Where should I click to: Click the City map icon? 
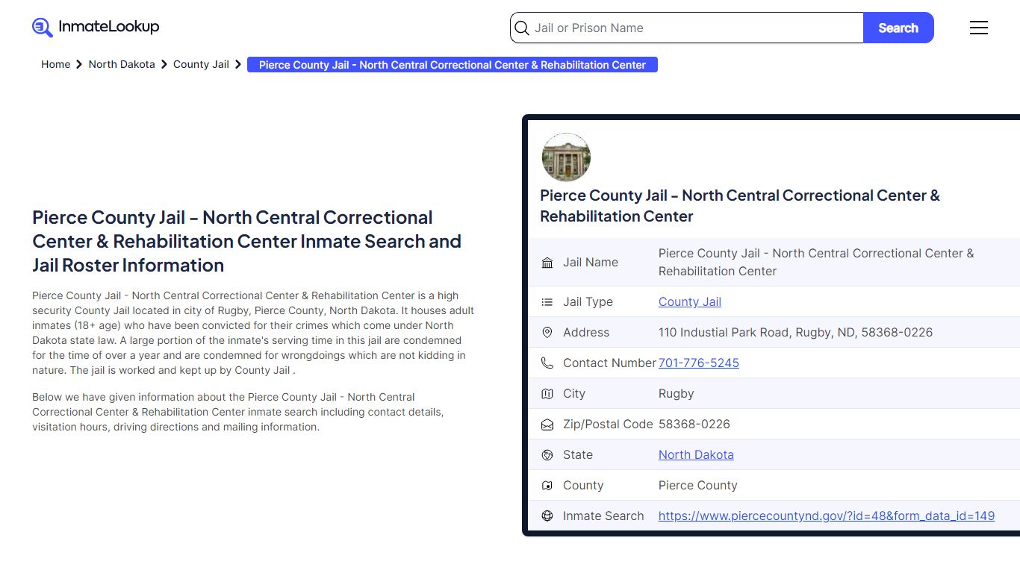tap(547, 394)
